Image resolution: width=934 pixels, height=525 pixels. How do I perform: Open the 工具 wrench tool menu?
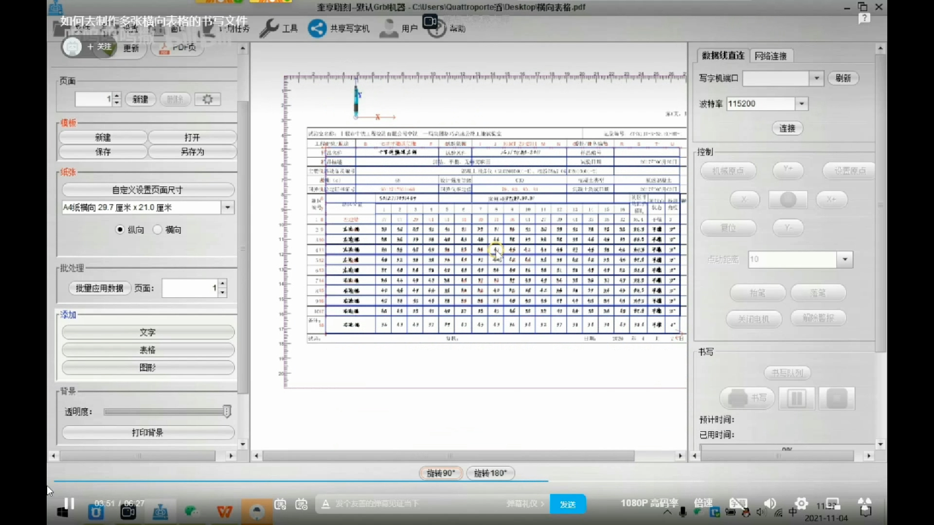coord(278,28)
